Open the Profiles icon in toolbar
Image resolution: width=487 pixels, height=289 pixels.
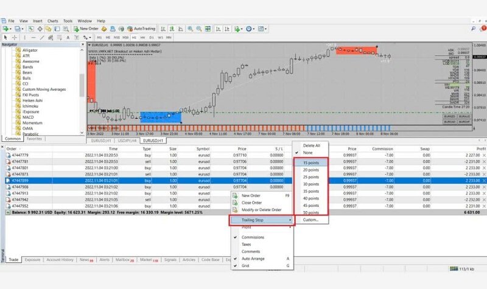point(18,29)
